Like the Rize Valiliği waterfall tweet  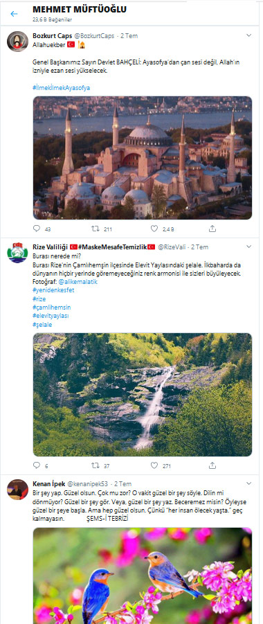154,465
